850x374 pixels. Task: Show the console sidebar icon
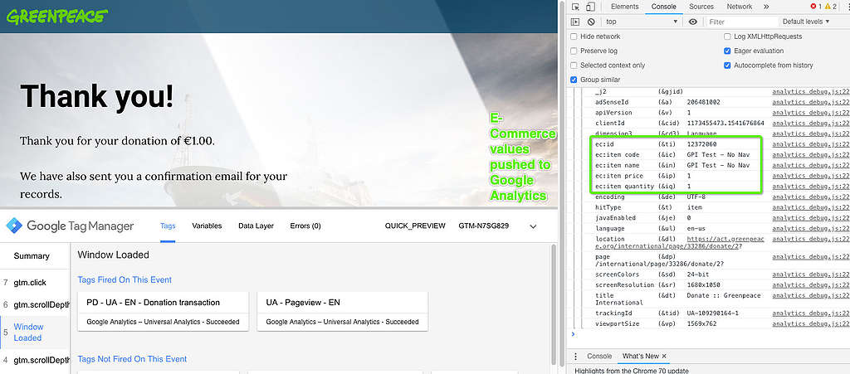click(x=575, y=22)
